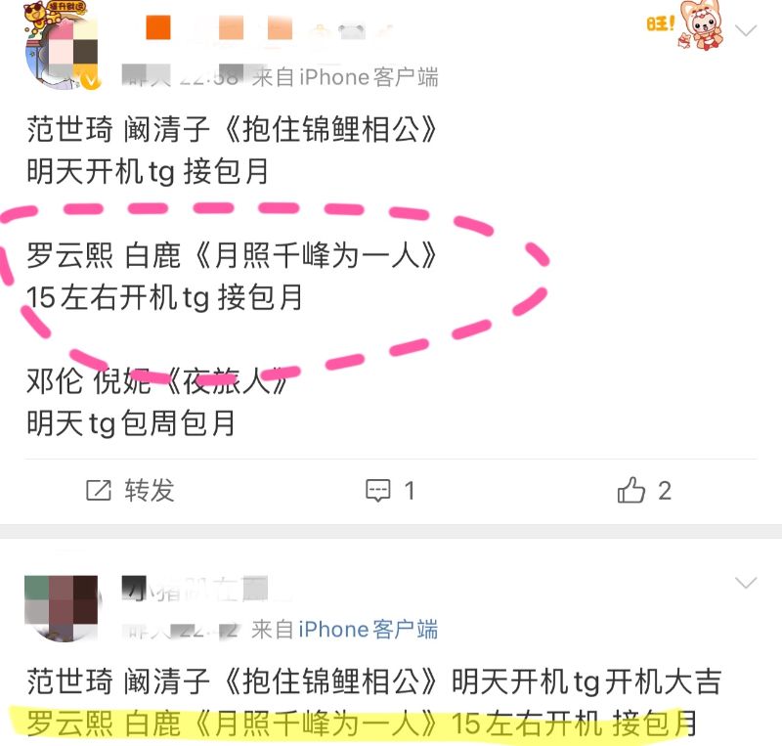Tap the repost (转发) share icon
Viewport: 782px width, 746px height.
coord(99,490)
